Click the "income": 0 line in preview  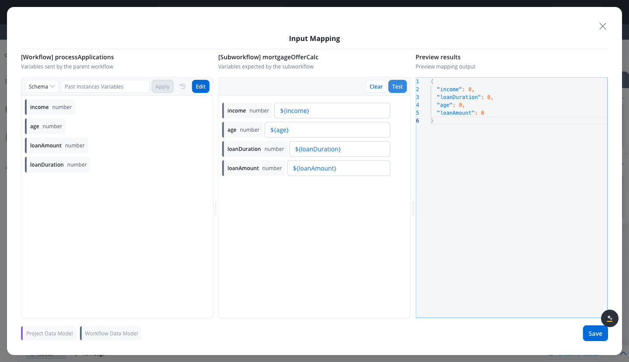(456, 89)
